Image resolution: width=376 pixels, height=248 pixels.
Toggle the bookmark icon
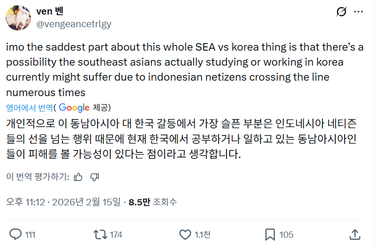[x=270, y=234]
